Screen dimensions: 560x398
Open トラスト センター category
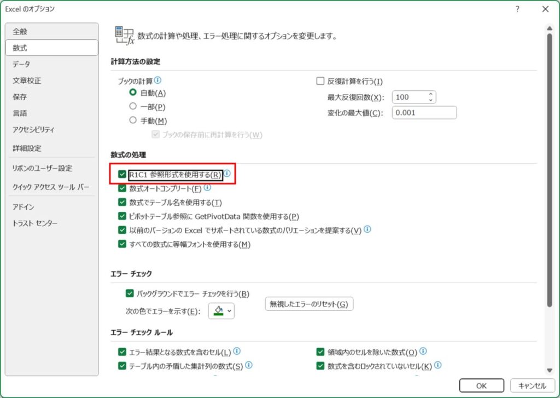tap(52, 223)
